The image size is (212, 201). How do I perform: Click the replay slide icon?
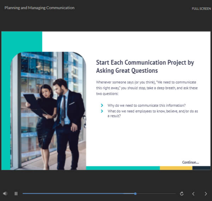click(182, 194)
